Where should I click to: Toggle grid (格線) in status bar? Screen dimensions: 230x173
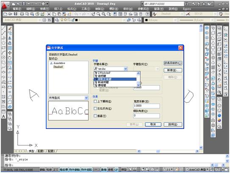tap(49, 170)
